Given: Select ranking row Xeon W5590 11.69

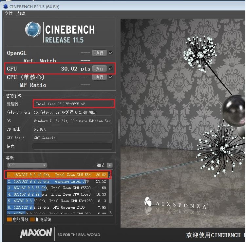Looking at the screenshot, I should [x=57, y=188].
